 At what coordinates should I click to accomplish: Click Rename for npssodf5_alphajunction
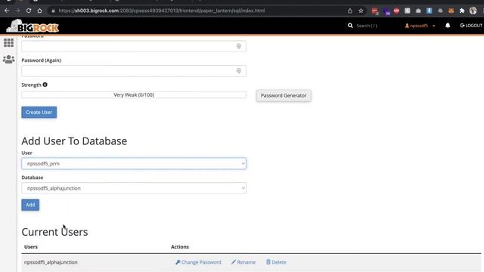click(x=244, y=262)
